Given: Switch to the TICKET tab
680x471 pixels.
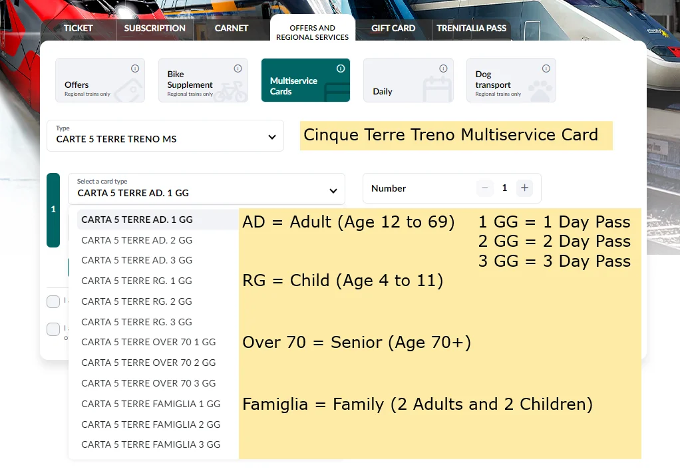Looking at the screenshot, I should [79, 29].
